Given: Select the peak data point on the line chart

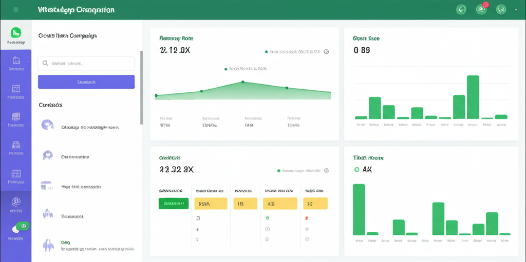Looking at the screenshot, I should pos(242,82).
